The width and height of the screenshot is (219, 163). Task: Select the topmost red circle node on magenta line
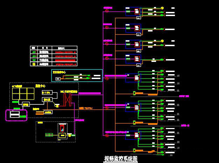(107, 12)
